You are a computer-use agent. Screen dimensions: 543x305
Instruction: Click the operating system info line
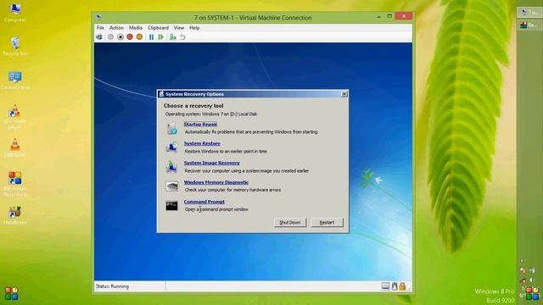point(211,114)
